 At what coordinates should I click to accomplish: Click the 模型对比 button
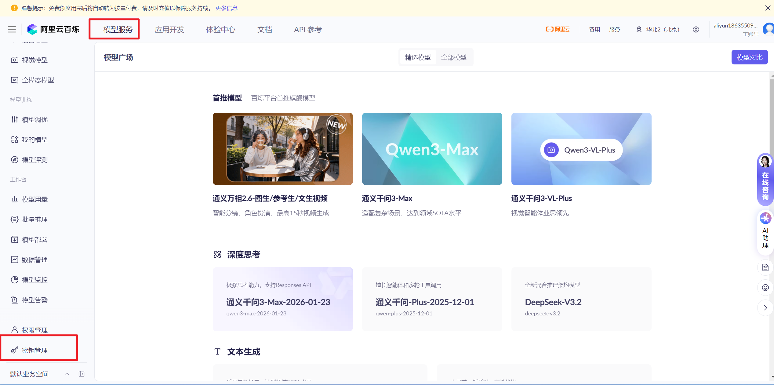(x=750, y=57)
